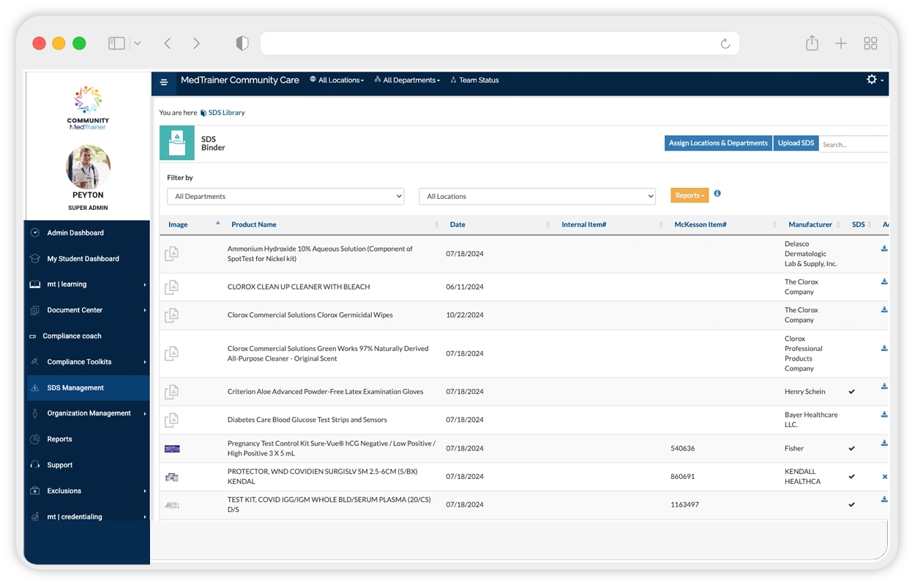Viewport: 915px width, 585px height.
Task: Click the SDS search input field
Action: pyautogui.click(x=854, y=145)
